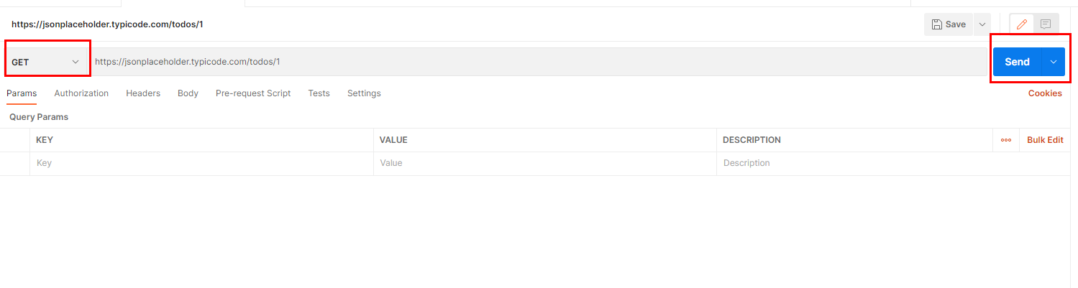Viewport: 1078px width, 288px height.
Task: Select the Body tab
Action: (188, 93)
